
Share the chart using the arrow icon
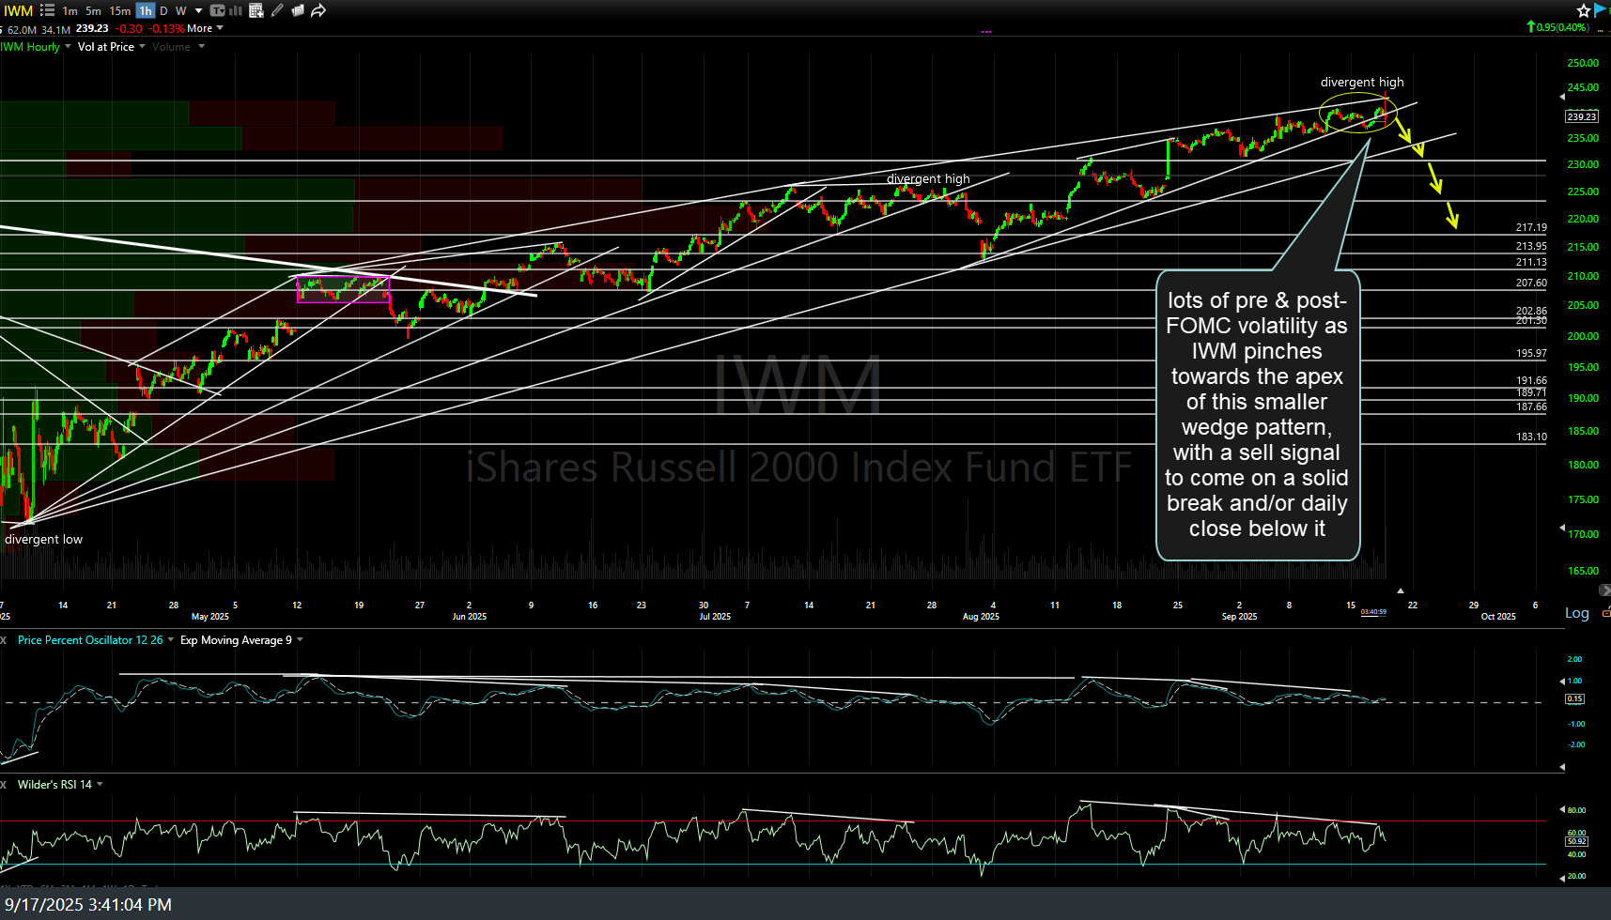(318, 10)
